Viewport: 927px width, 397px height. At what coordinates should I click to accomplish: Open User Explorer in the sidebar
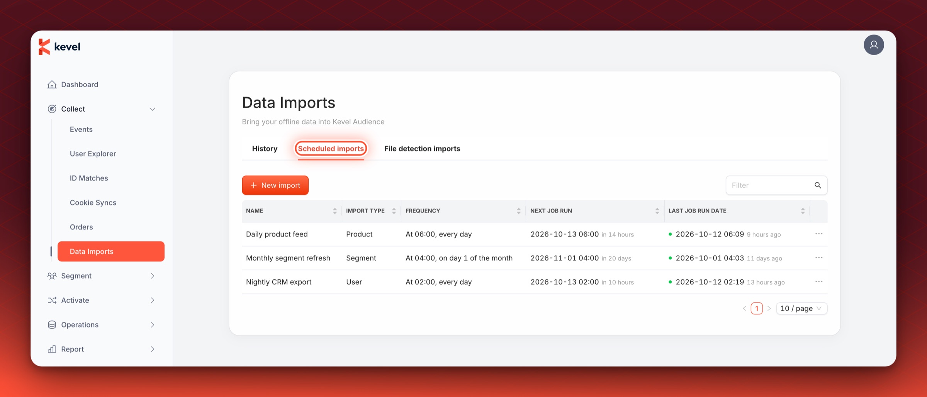93,154
